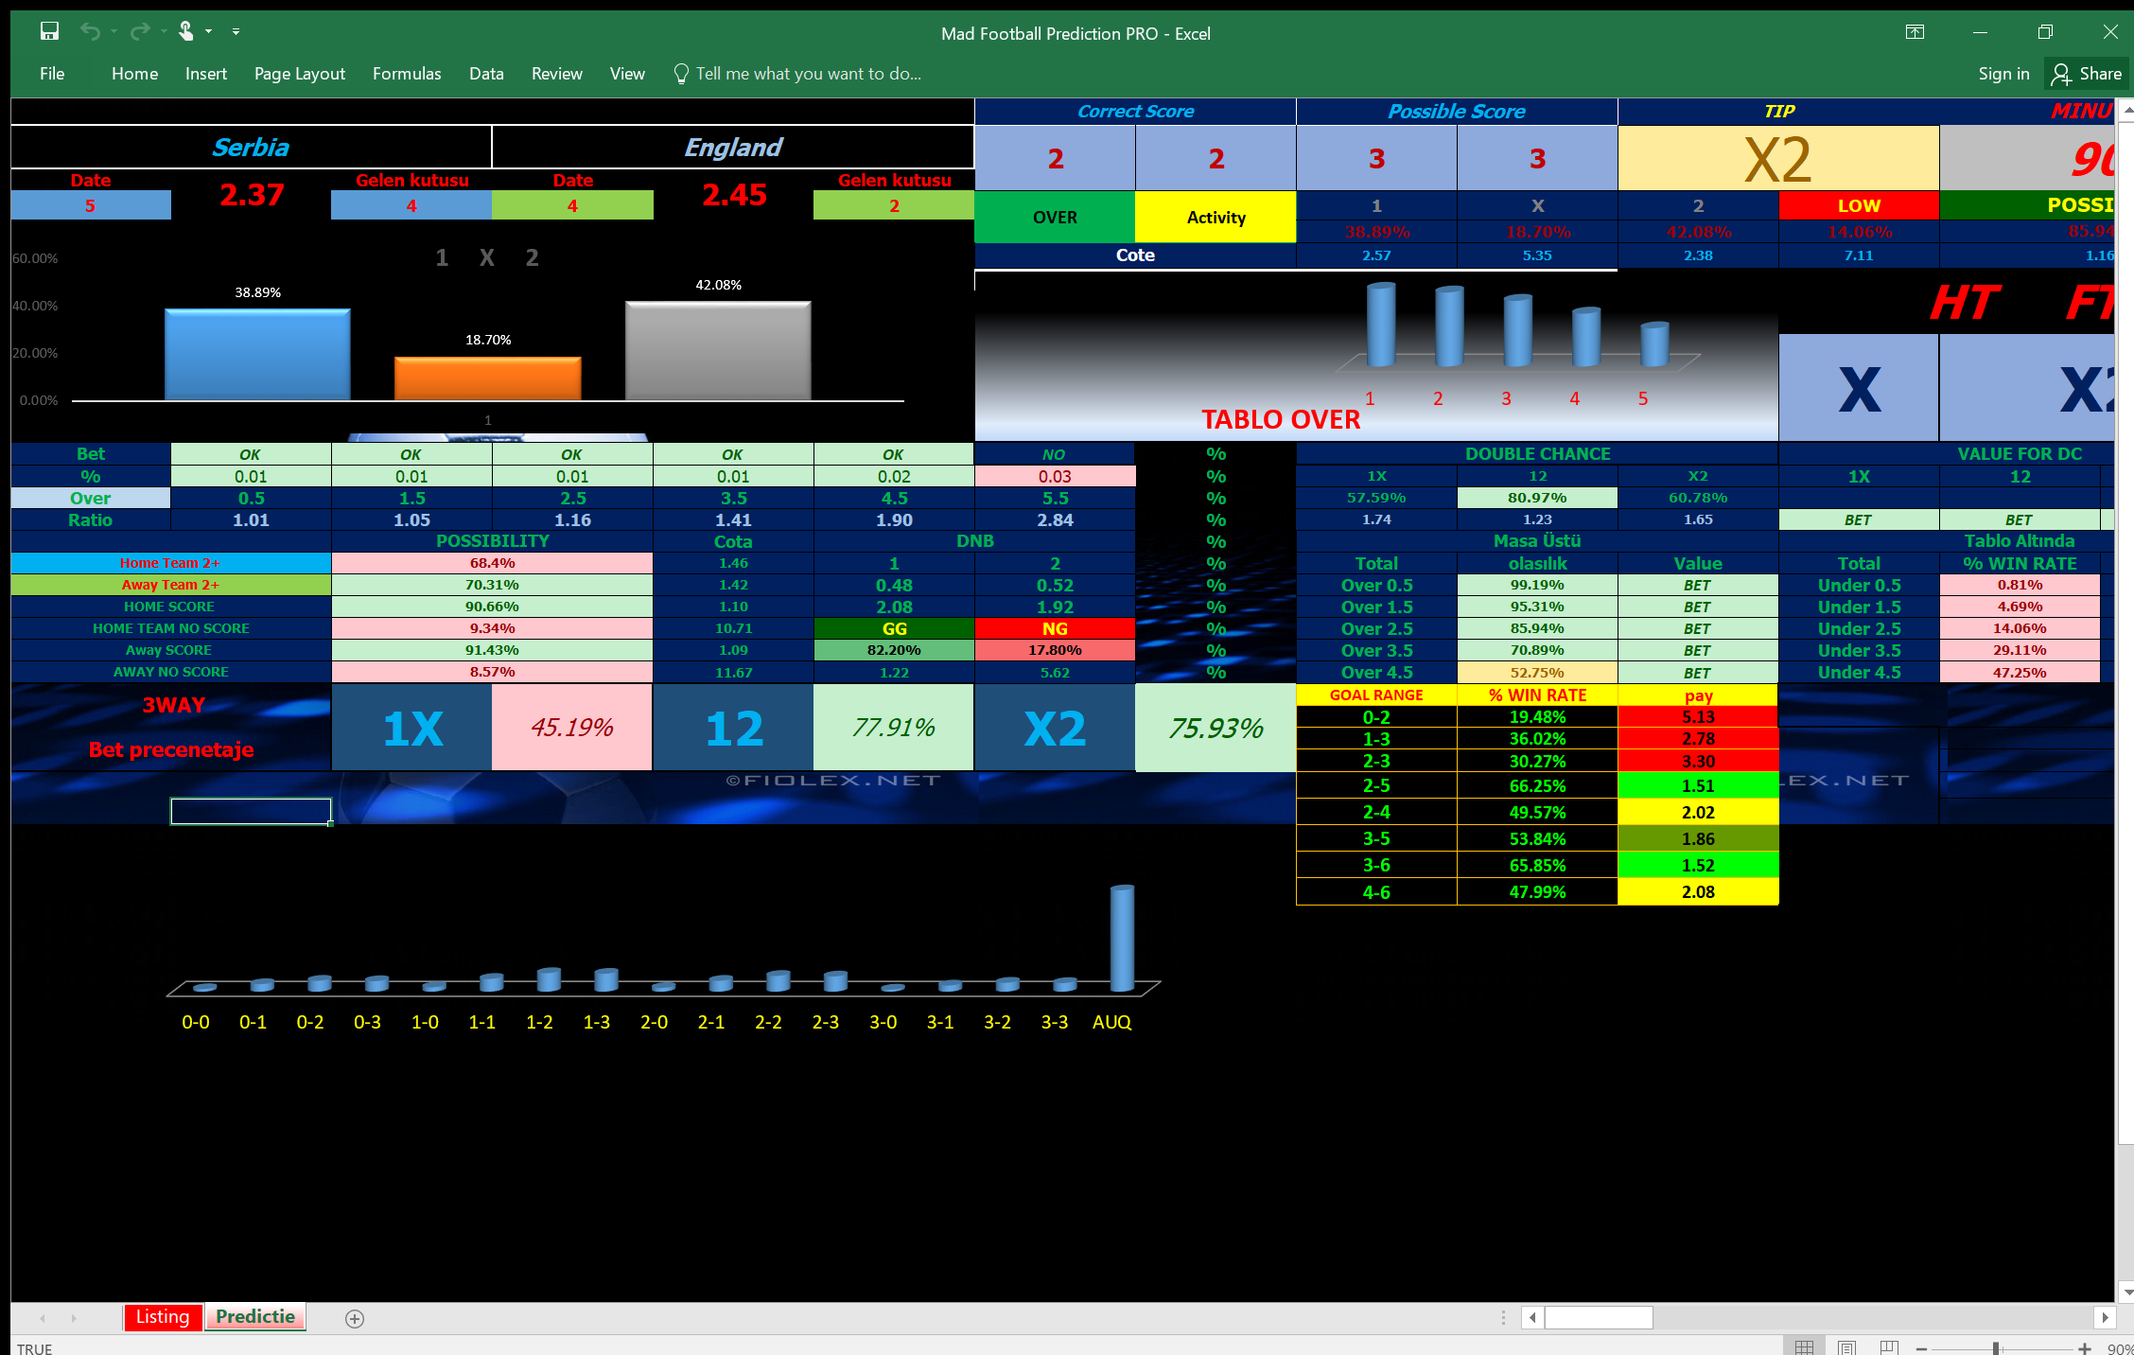2134x1355 pixels.
Task: Click the Save icon in quick access toolbar
Action: (49, 31)
